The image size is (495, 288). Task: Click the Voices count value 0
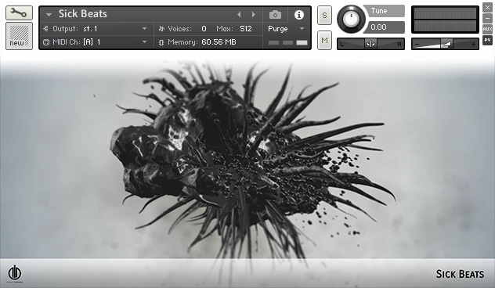pos(204,29)
